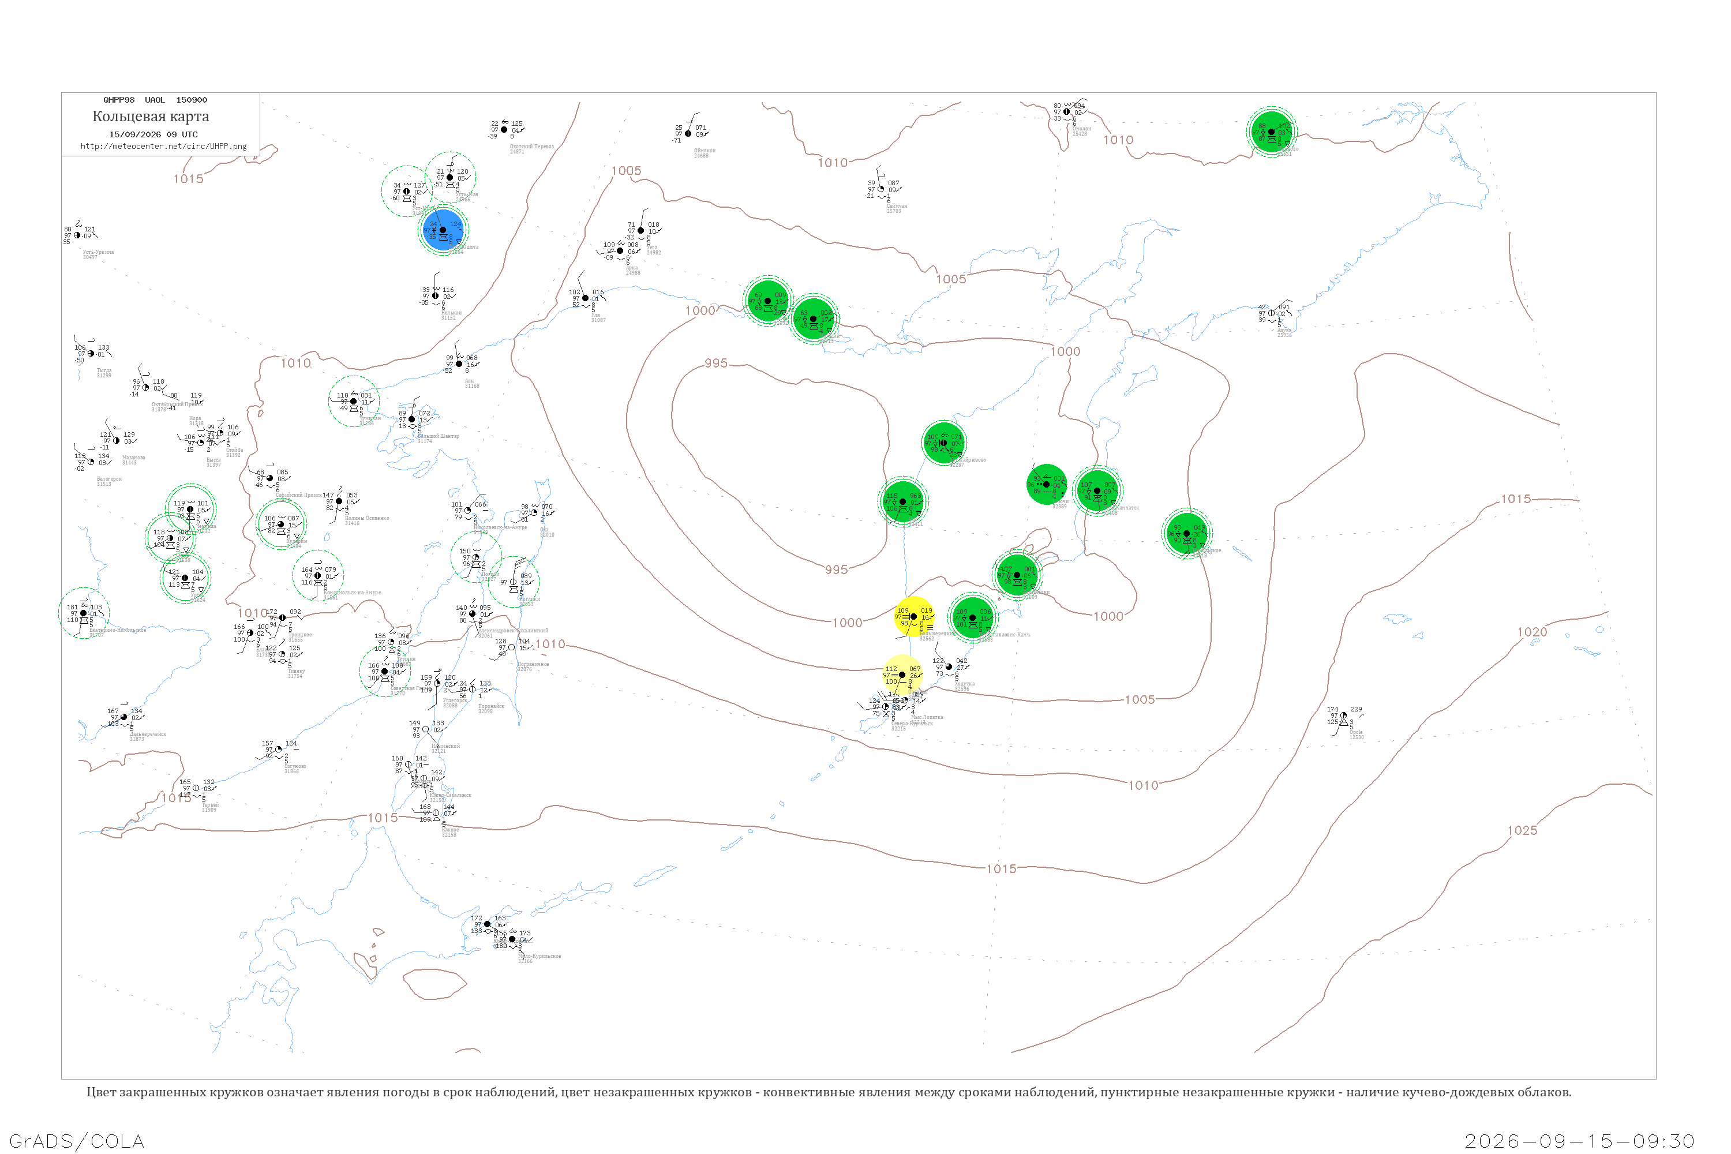Viewport: 1731px width, 1154px height.
Task: Select the Комсомольск-на-Амуре dashed station circle
Action: click(318, 575)
